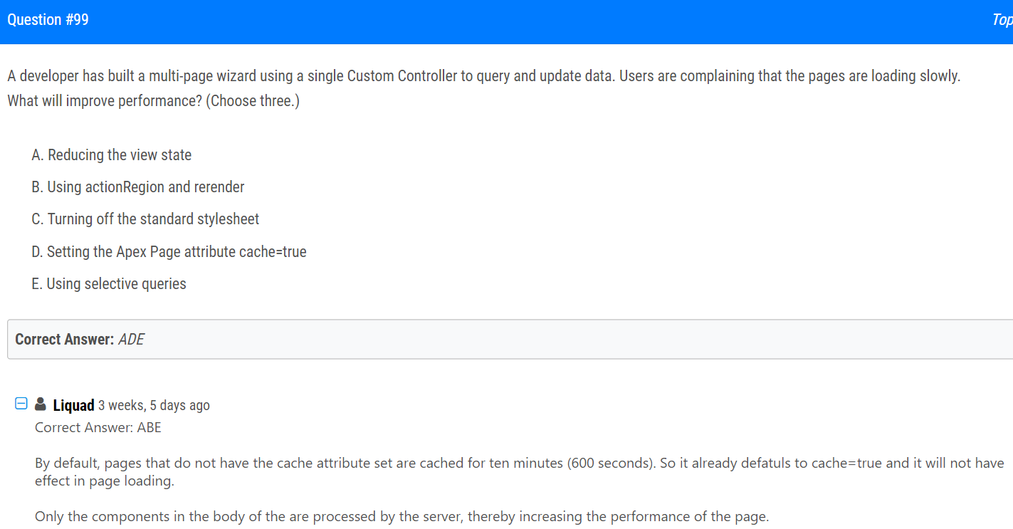
Task: Select option D Apex Page cache=true
Action: point(169,251)
